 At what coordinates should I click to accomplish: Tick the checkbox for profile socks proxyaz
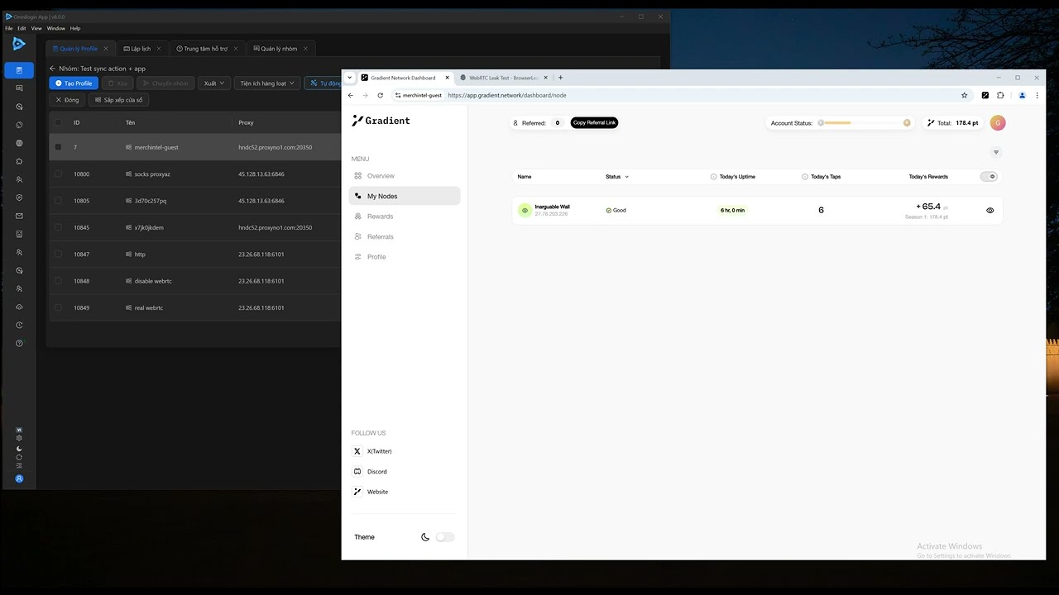pos(58,174)
